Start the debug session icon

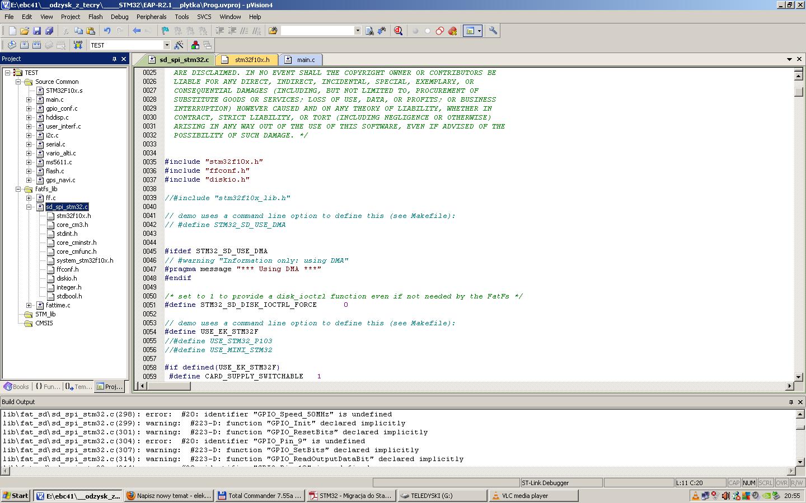point(398,31)
